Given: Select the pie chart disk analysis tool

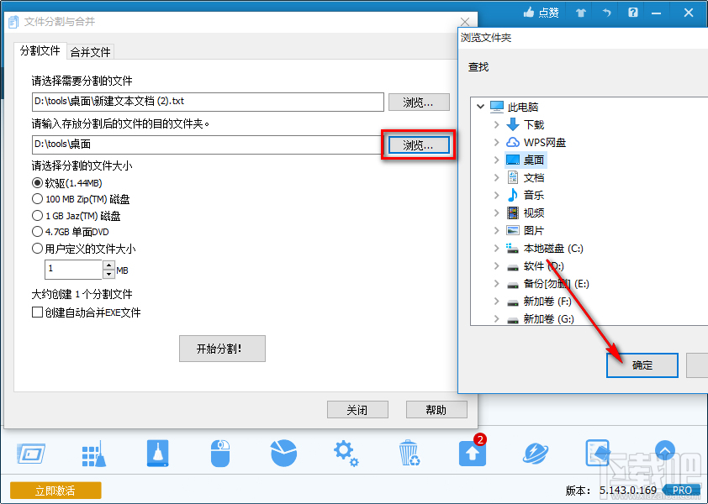Looking at the screenshot, I should [283, 452].
